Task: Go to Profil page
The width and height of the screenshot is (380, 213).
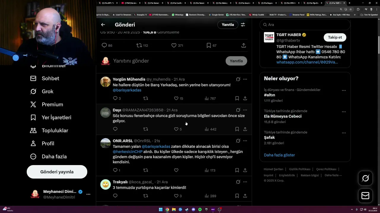Action: [x=42, y=143]
